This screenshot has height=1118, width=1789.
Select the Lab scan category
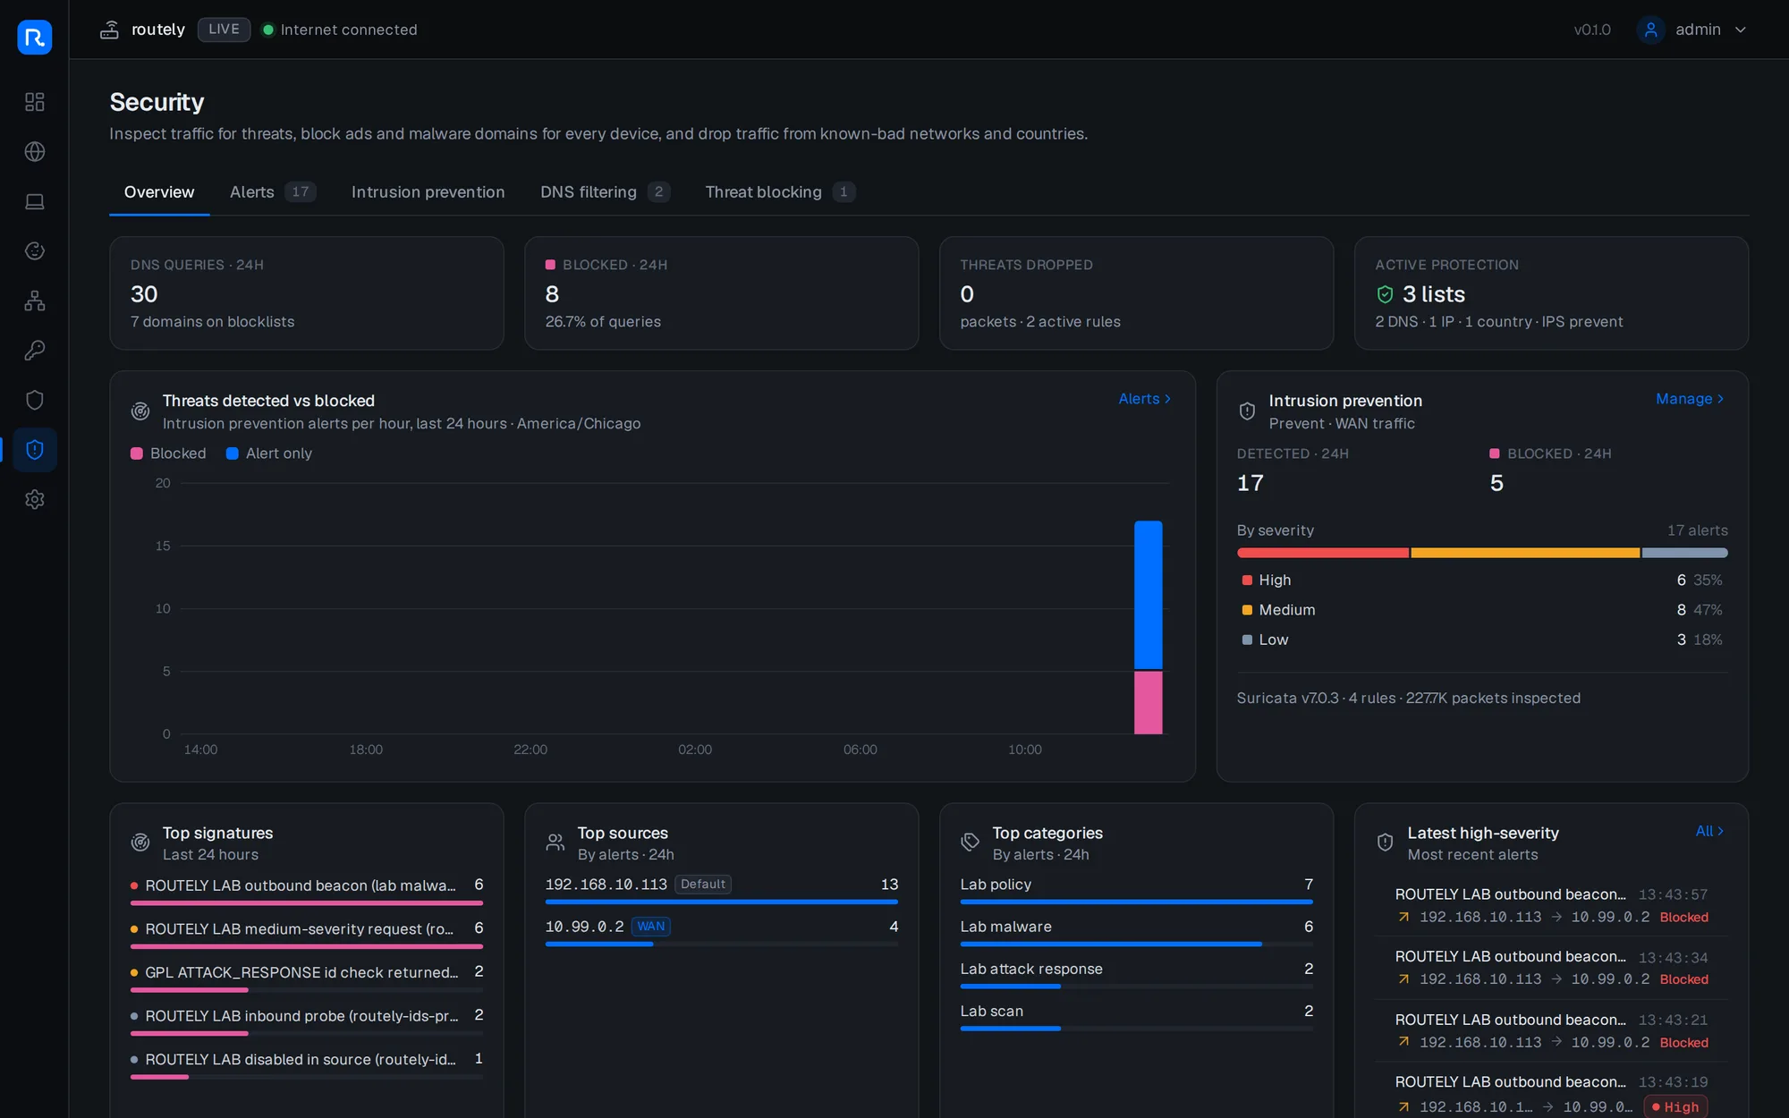click(x=1137, y=1016)
